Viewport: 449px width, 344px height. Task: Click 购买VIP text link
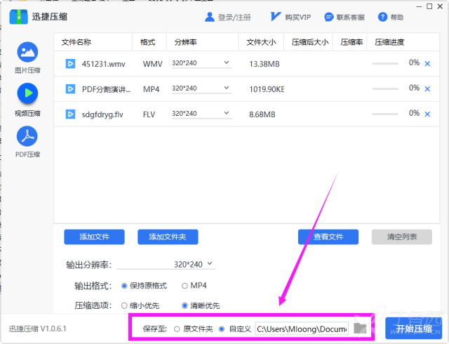[x=297, y=18]
